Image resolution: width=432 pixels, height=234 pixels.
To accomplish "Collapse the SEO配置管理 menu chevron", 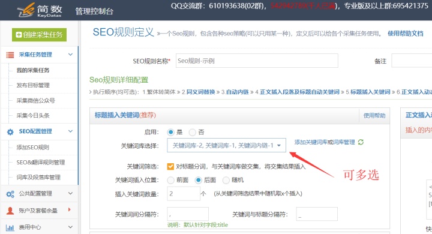I will click(x=71, y=131).
